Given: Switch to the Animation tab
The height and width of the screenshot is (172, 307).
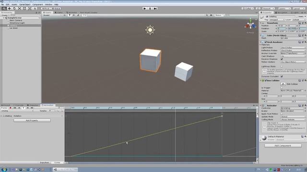Looking at the screenshot, I should [x=47, y=105].
